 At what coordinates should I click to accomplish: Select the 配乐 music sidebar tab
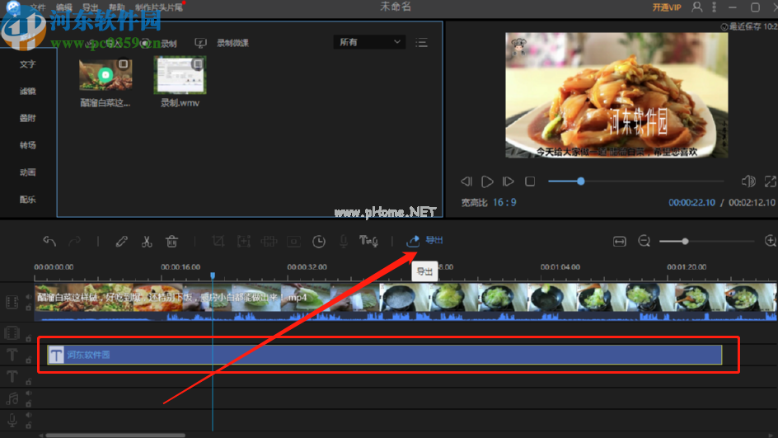click(x=28, y=200)
